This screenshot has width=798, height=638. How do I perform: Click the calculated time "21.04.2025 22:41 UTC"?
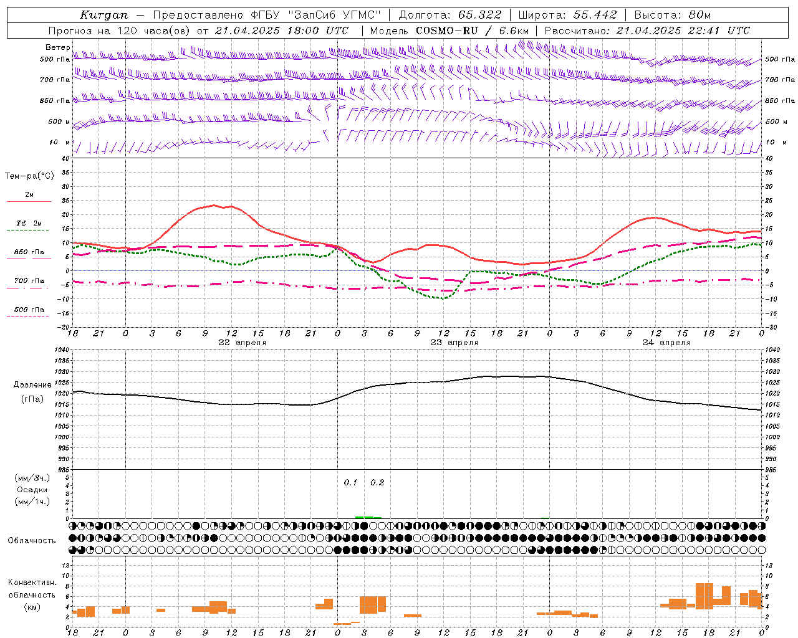point(683,31)
